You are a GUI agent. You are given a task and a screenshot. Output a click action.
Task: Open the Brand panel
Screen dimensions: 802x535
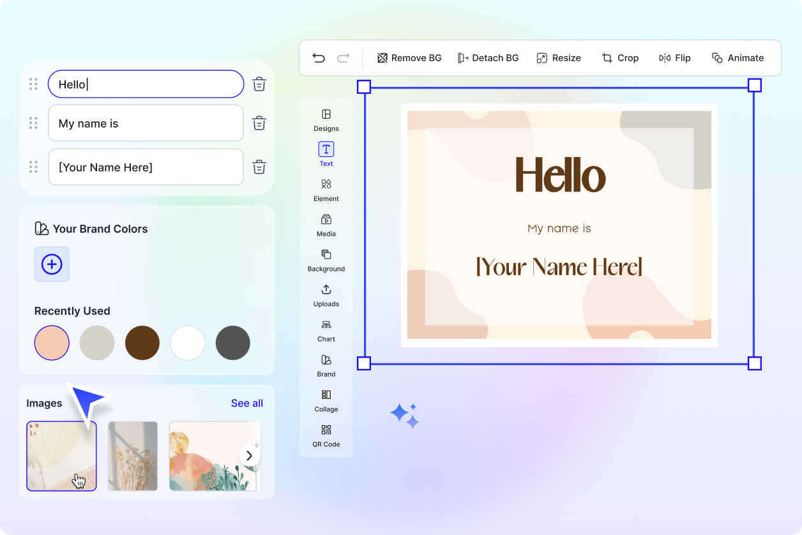click(326, 366)
